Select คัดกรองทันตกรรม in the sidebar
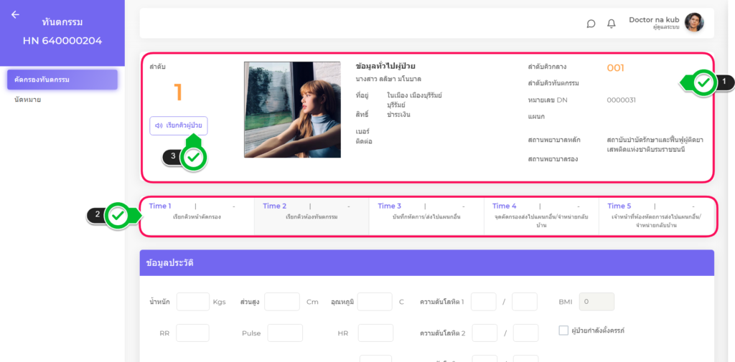 pos(62,80)
